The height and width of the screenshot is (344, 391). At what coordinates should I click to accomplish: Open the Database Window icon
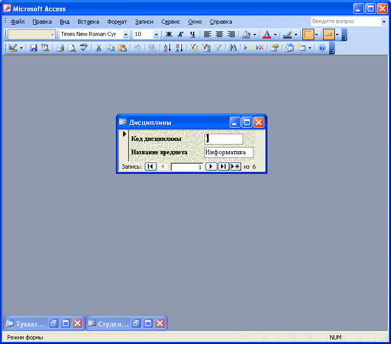click(x=290, y=47)
